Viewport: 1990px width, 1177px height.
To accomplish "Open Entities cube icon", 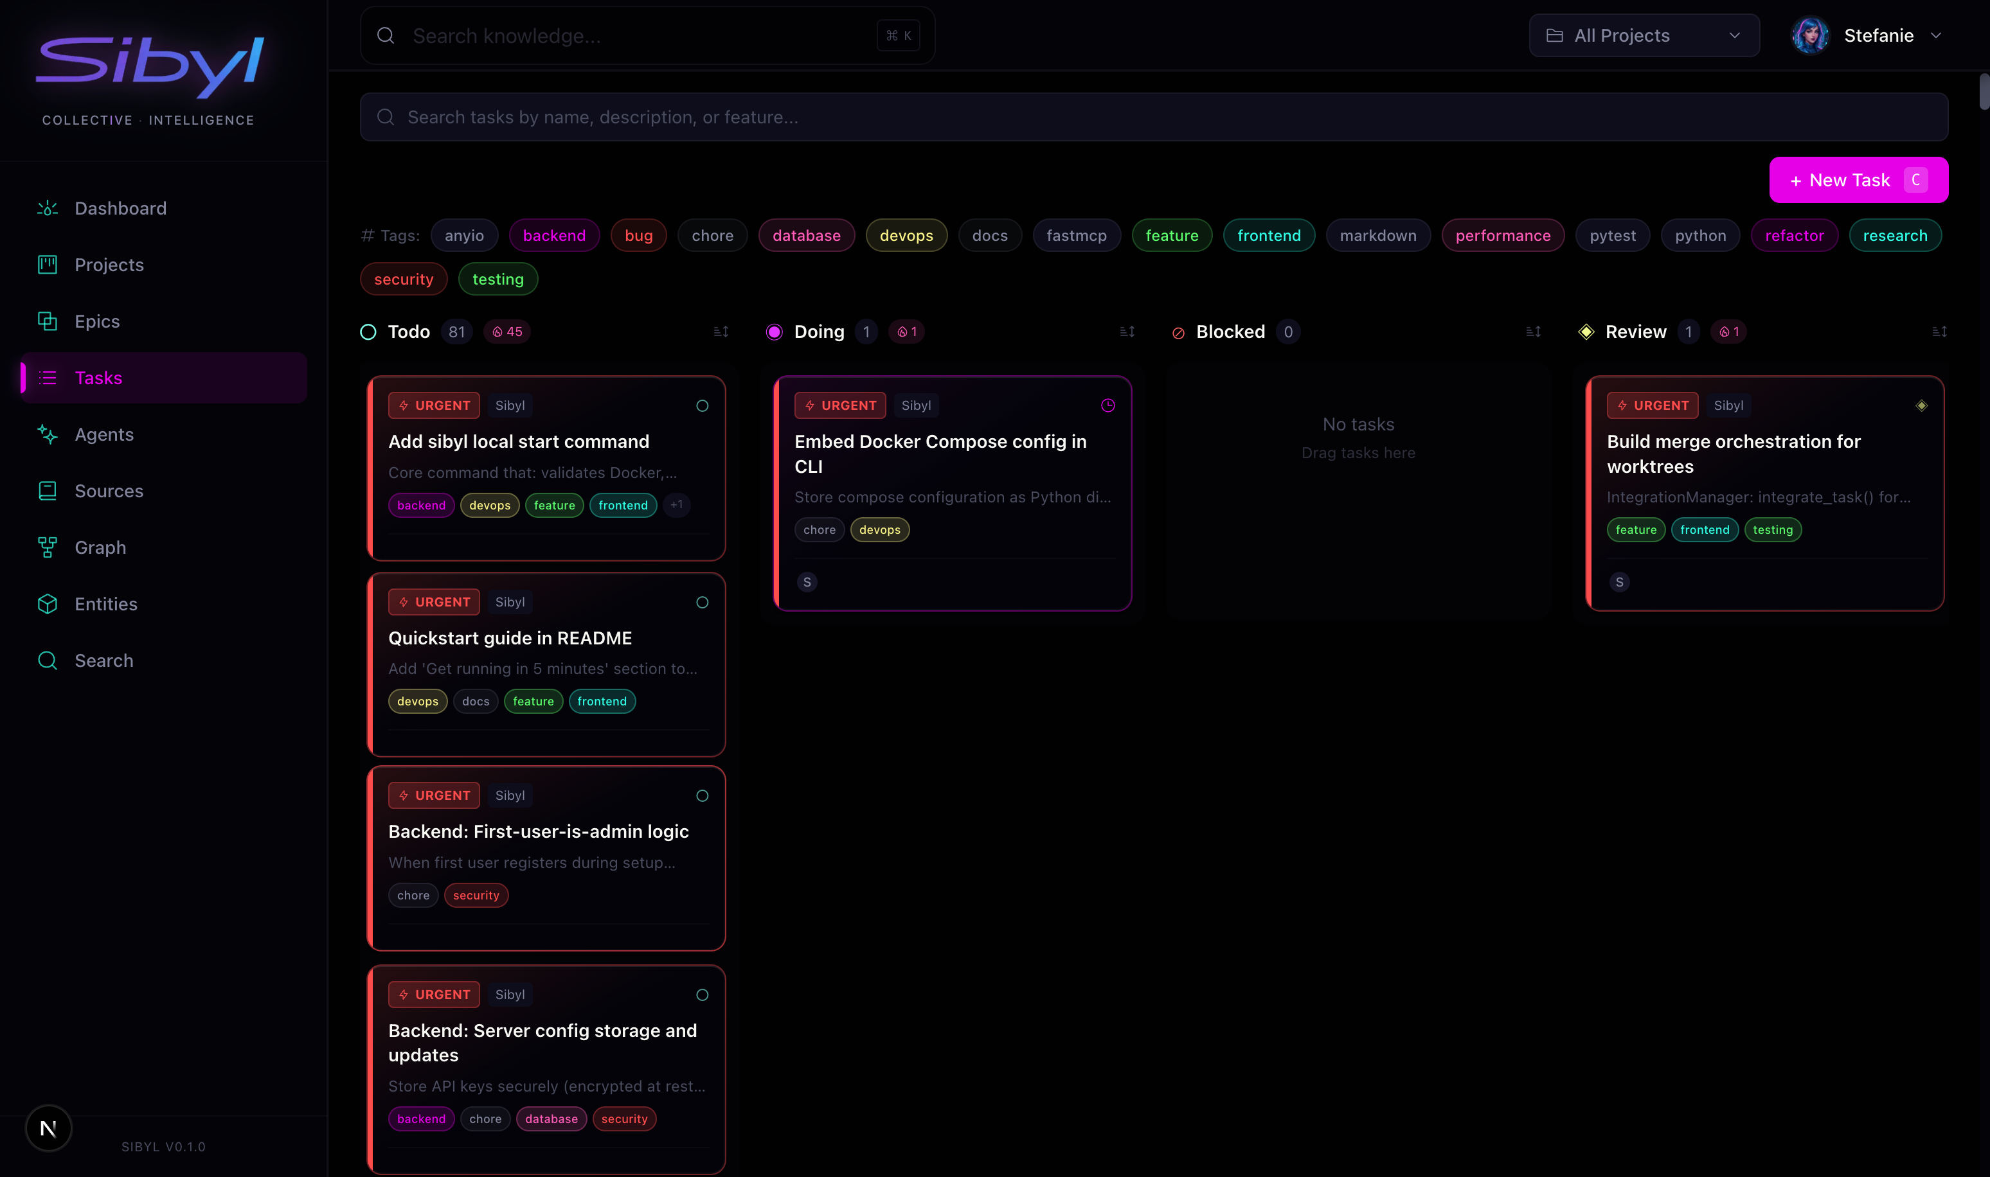I will point(48,605).
